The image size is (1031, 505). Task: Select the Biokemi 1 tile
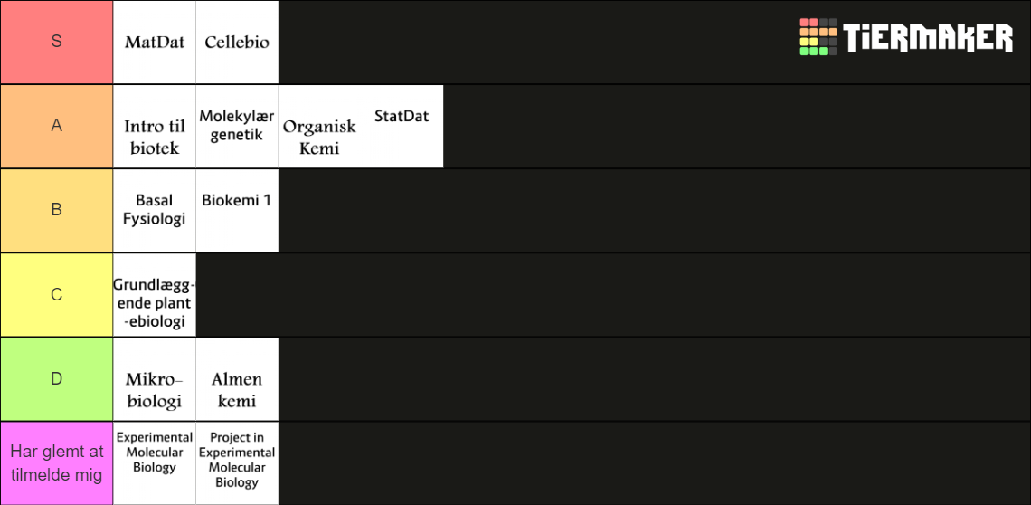(237, 211)
